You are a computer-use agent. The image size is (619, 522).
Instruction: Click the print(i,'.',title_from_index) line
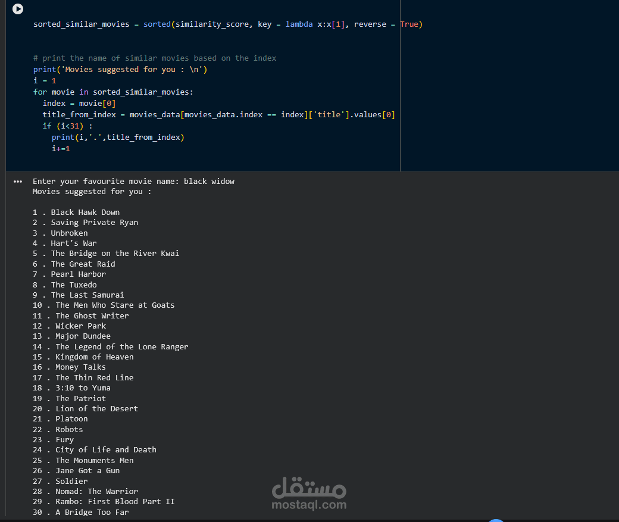(118, 137)
